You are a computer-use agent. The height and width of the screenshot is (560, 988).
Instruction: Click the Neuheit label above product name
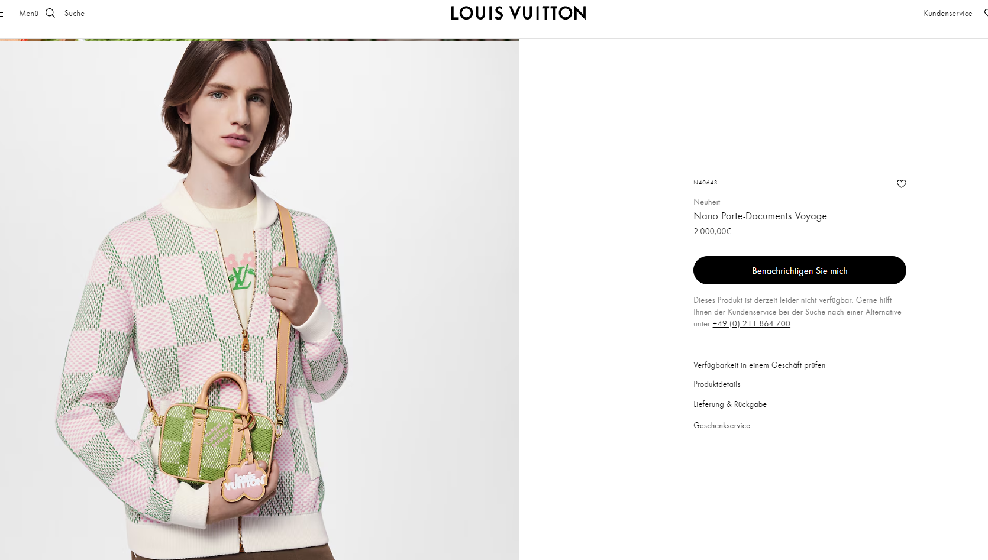(706, 202)
